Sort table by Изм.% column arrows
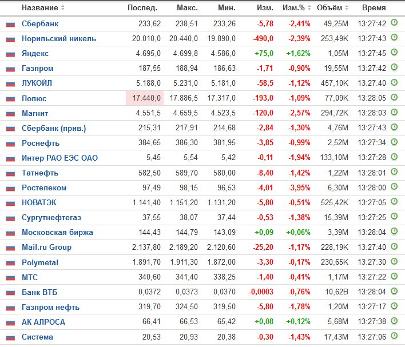This screenshot has width=405, height=347. coord(309,8)
